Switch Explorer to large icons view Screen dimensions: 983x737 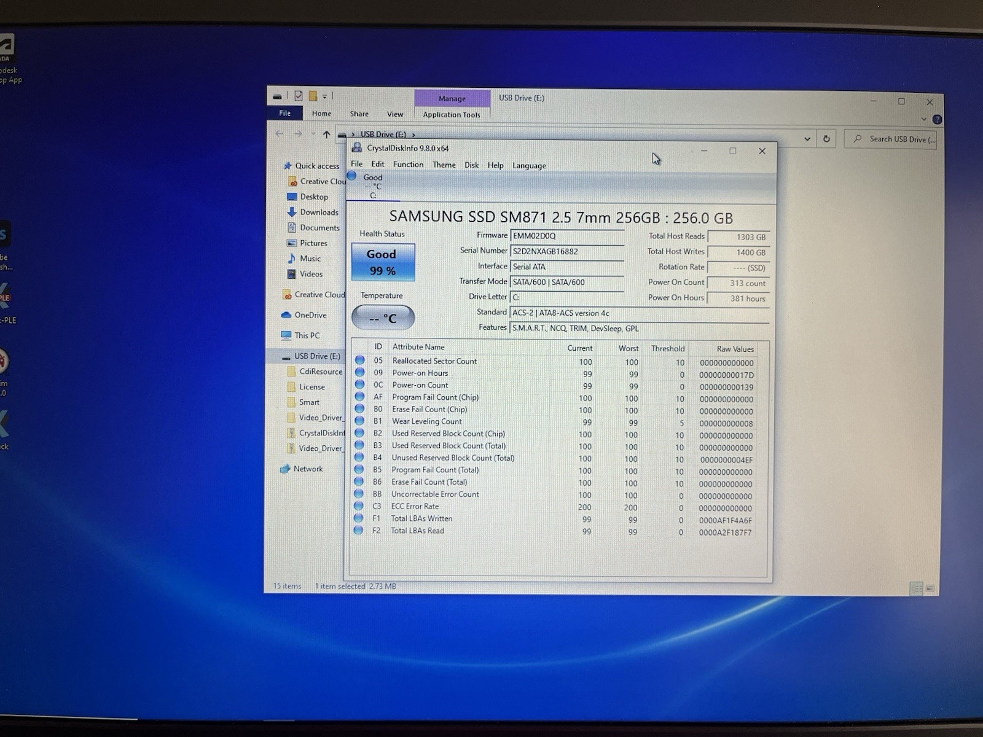pos(930,588)
